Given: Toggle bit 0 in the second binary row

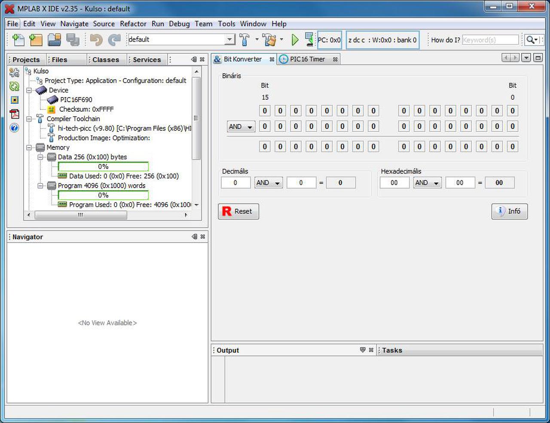Looking at the screenshot, I should [x=513, y=126].
